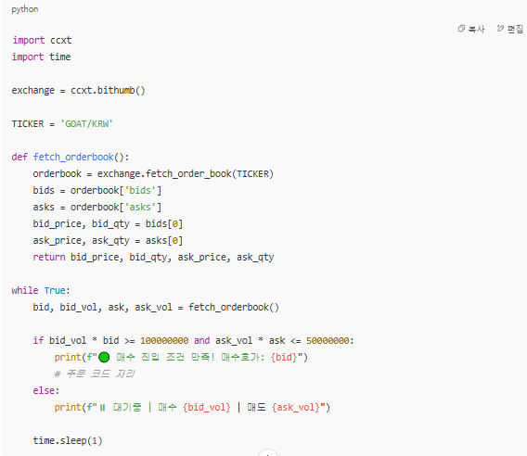Screen dimensions: 527x456
Task: Click the 'GOAT/KRW' string
Action: [x=86, y=124]
